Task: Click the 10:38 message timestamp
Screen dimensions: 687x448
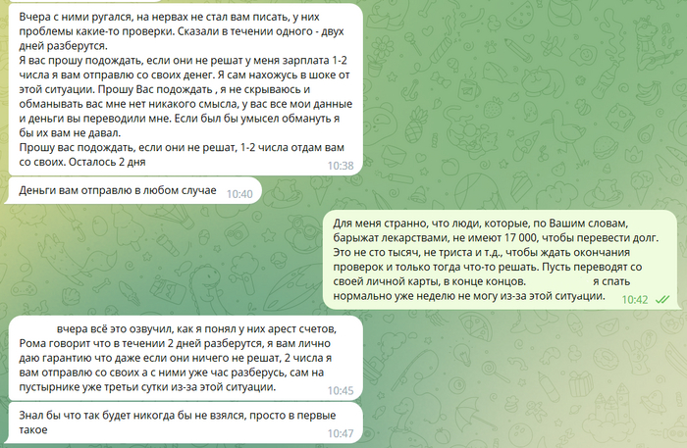Action: [x=341, y=166]
